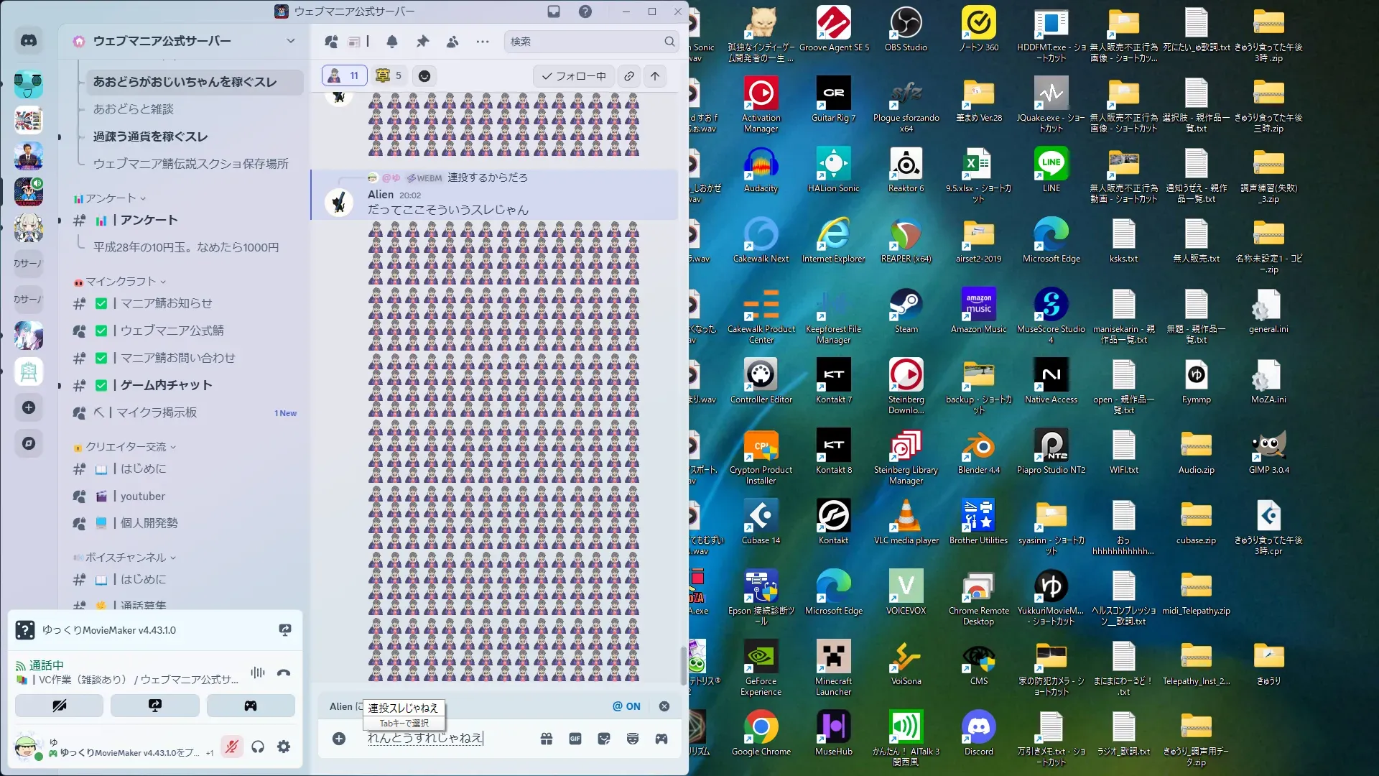This screenshot has width=1379, height=776.
Task: Turn on the camera in voice call
Action: [x=59, y=706]
